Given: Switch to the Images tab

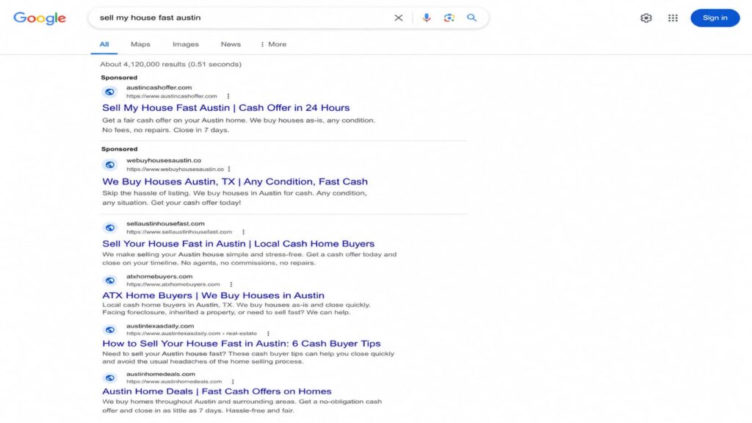Looking at the screenshot, I should (186, 44).
